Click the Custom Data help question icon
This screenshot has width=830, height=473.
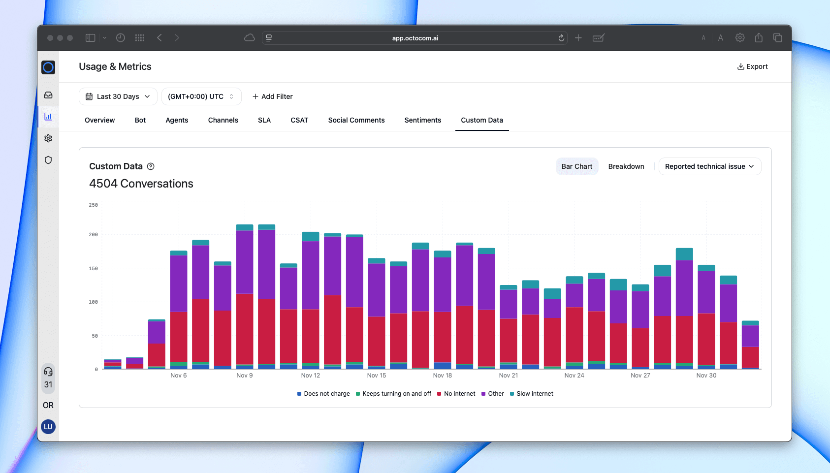[x=151, y=166]
